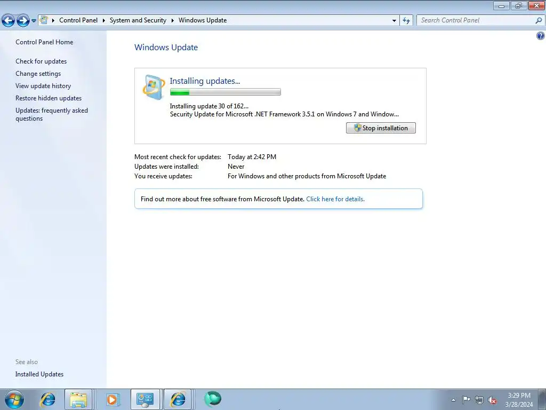Open Updates: frequently asked questions
The height and width of the screenshot is (410, 546).
click(52, 114)
